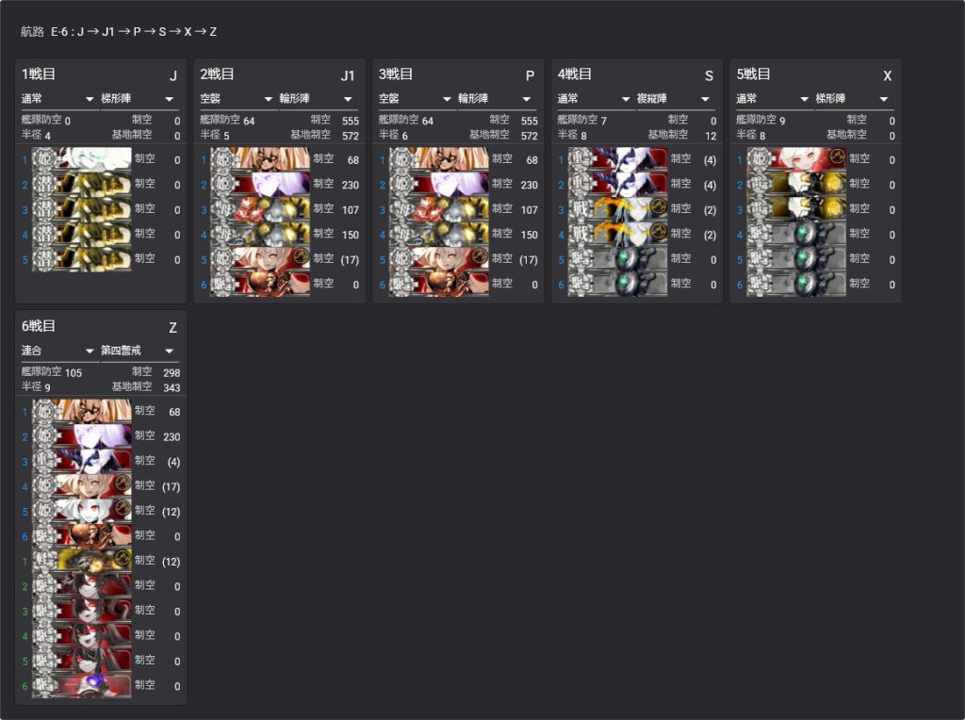Click the first enemy ship in 4戦目
The image size is (965, 720).
coord(617,159)
